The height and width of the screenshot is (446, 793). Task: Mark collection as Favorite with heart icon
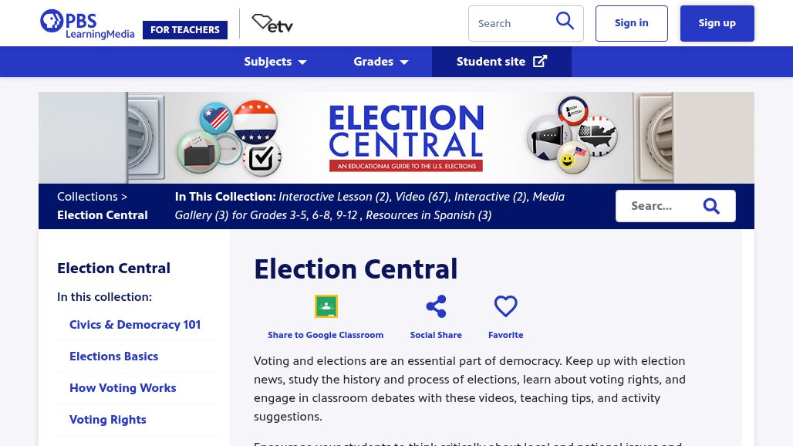coord(506,306)
